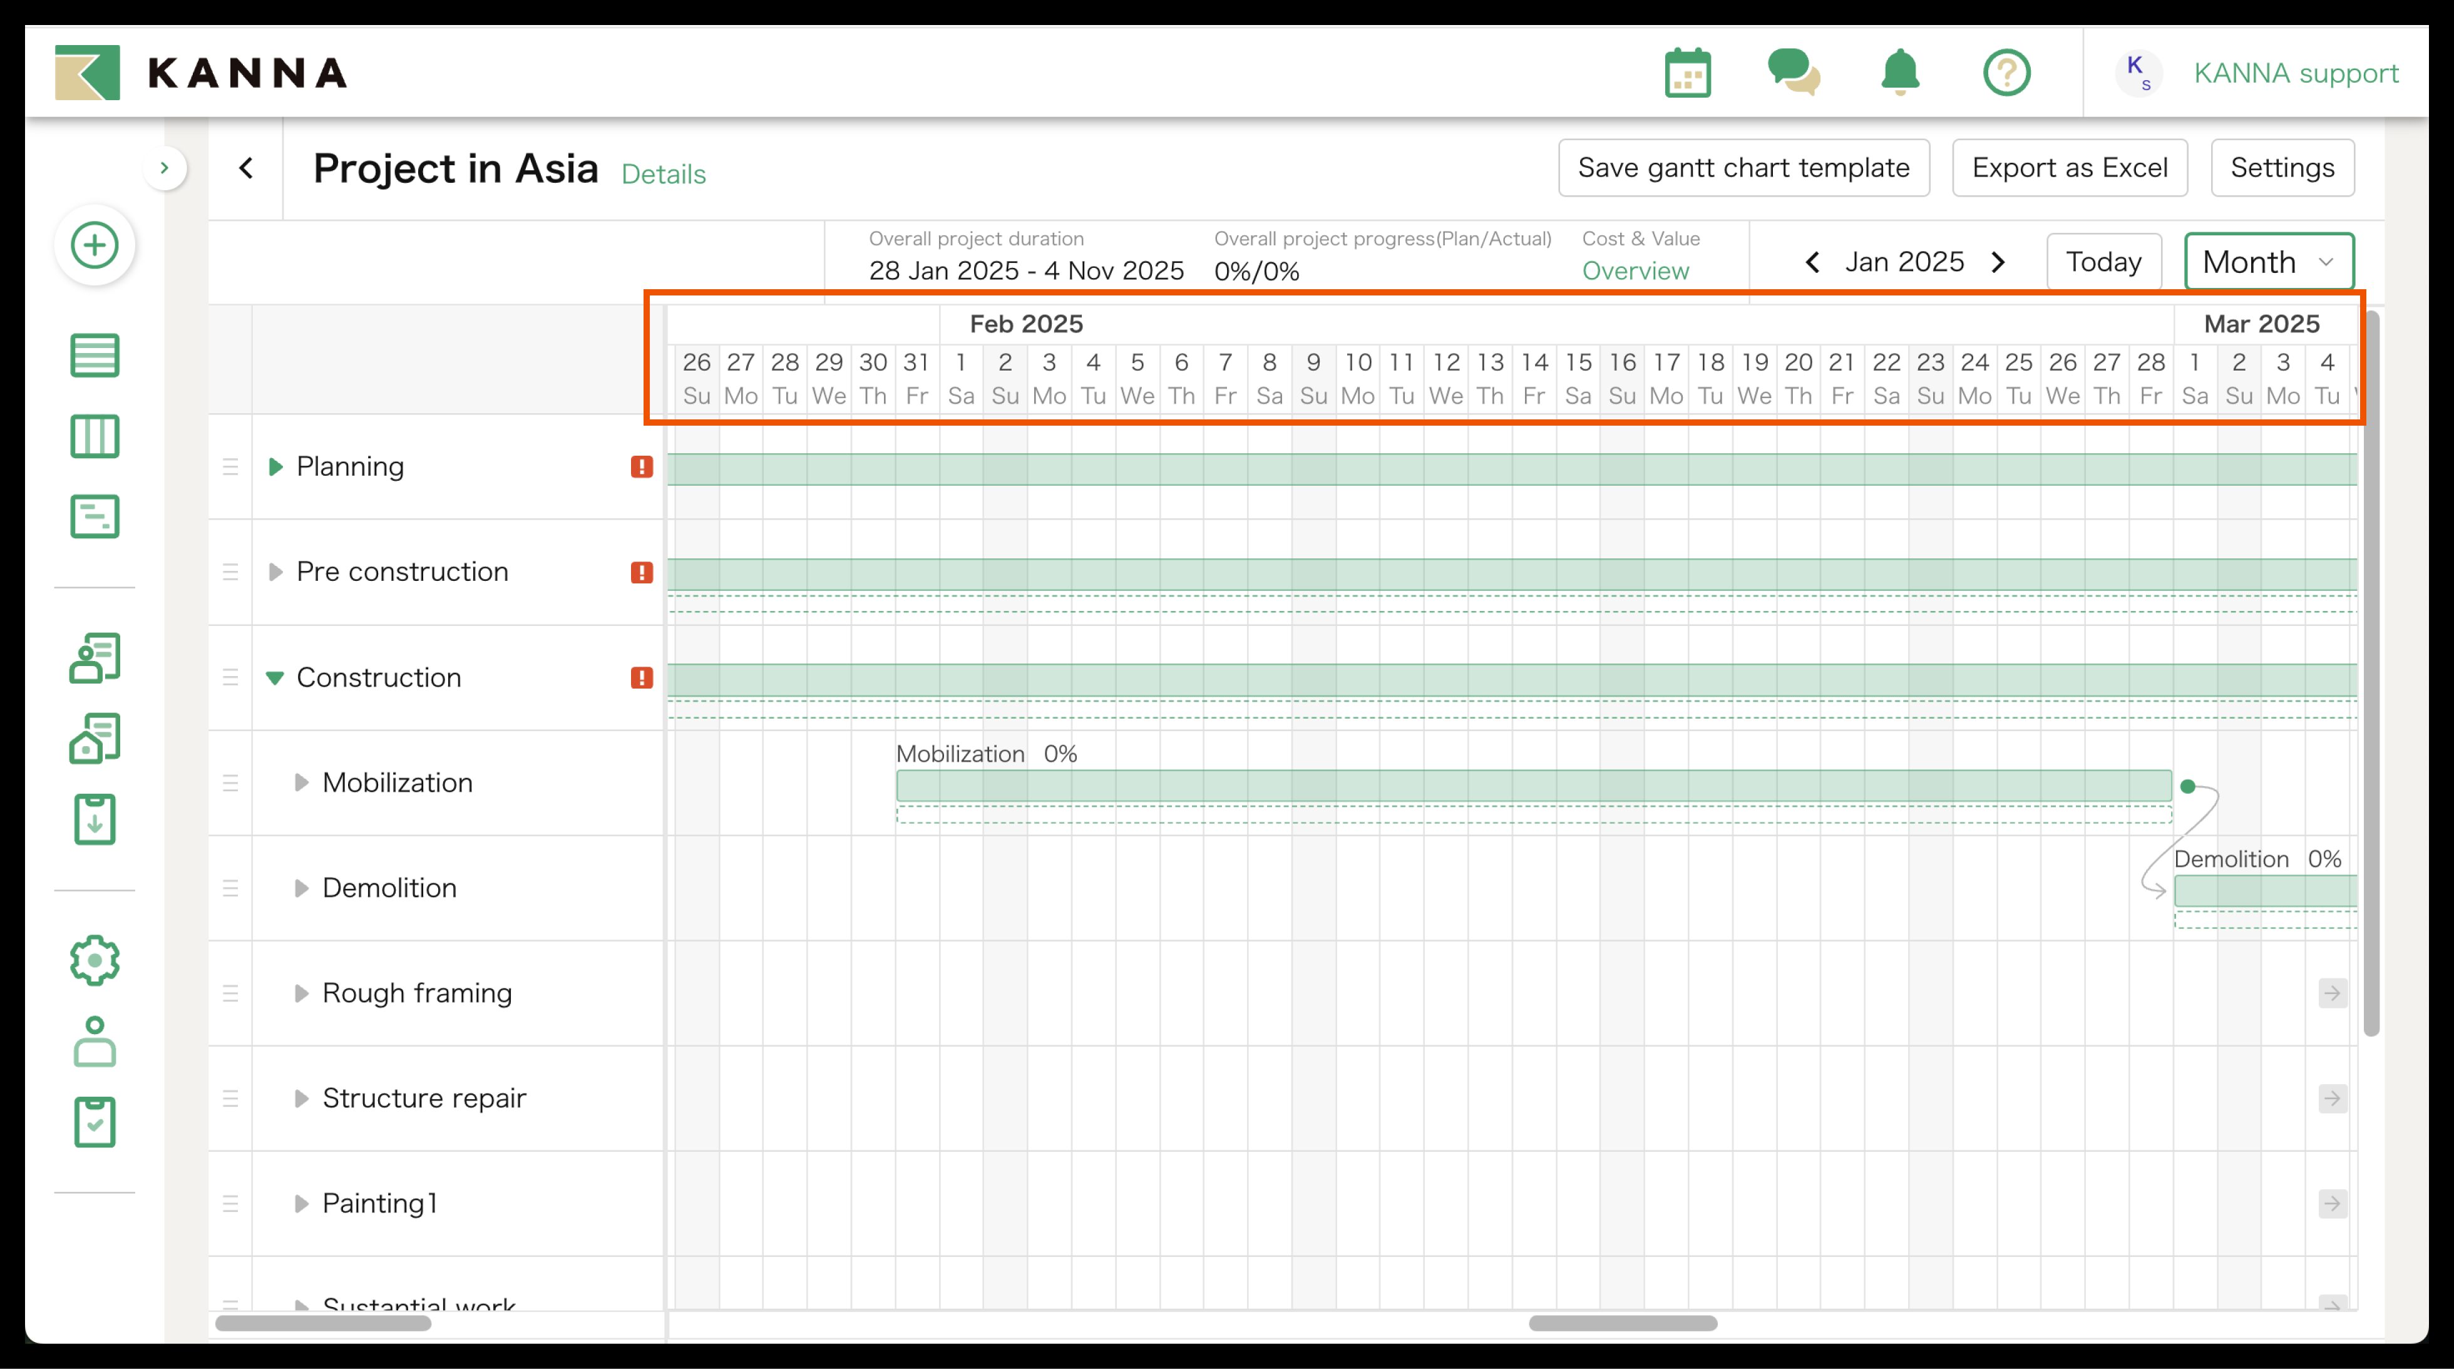The image size is (2454, 1369).
Task: Open the chat messages icon
Action: (1793, 73)
